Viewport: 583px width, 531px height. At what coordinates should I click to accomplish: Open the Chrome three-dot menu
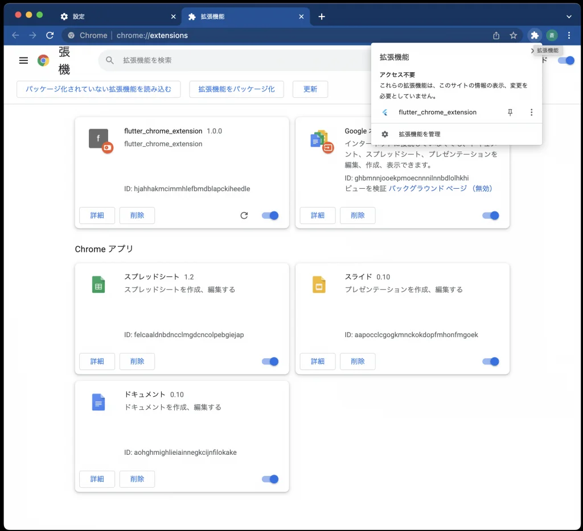coord(569,35)
